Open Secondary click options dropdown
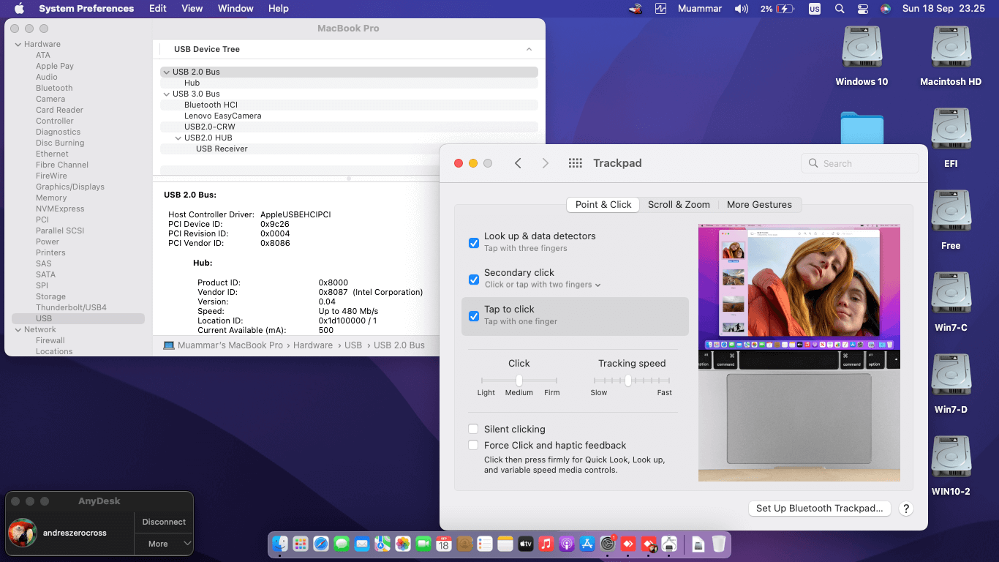The width and height of the screenshot is (999, 562). click(x=543, y=285)
